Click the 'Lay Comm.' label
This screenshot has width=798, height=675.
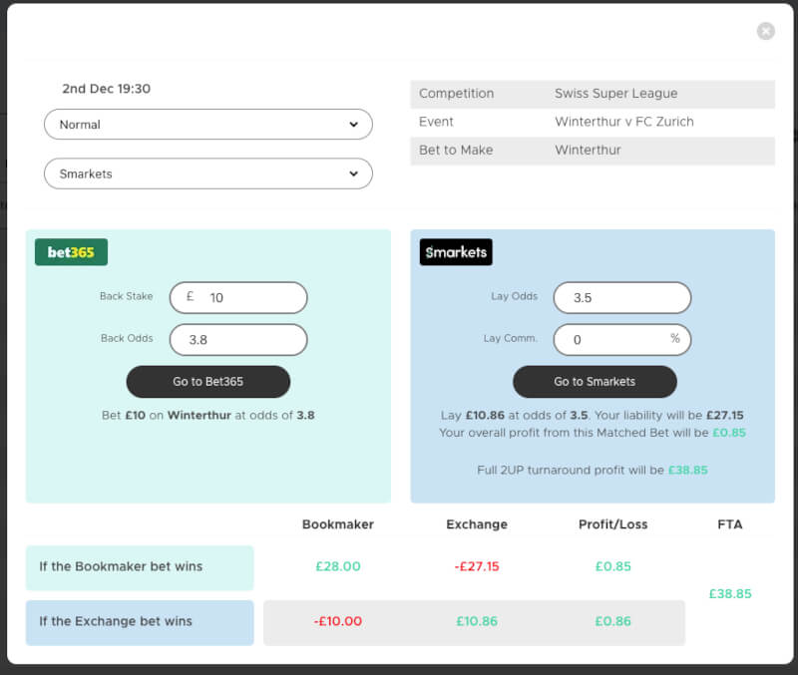pyautogui.click(x=511, y=338)
